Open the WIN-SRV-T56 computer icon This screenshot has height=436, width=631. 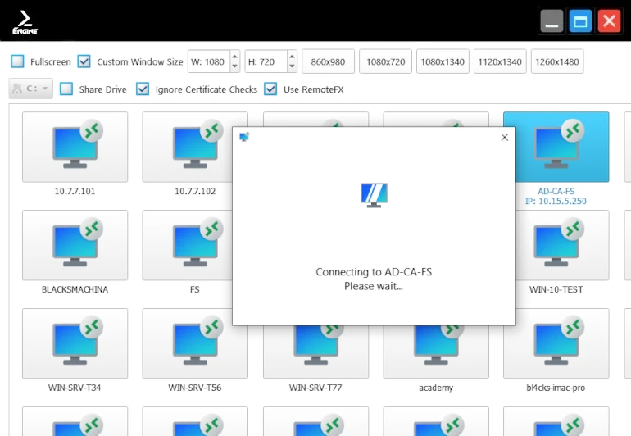coord(195,343)
